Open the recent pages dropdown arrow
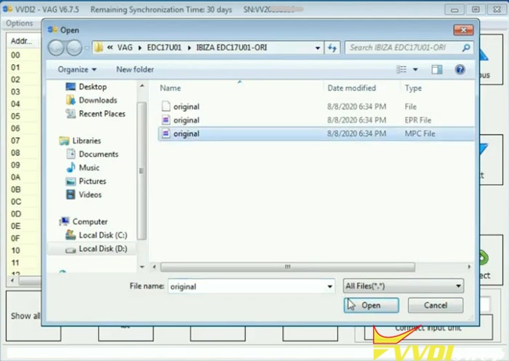 pos(87,48)
